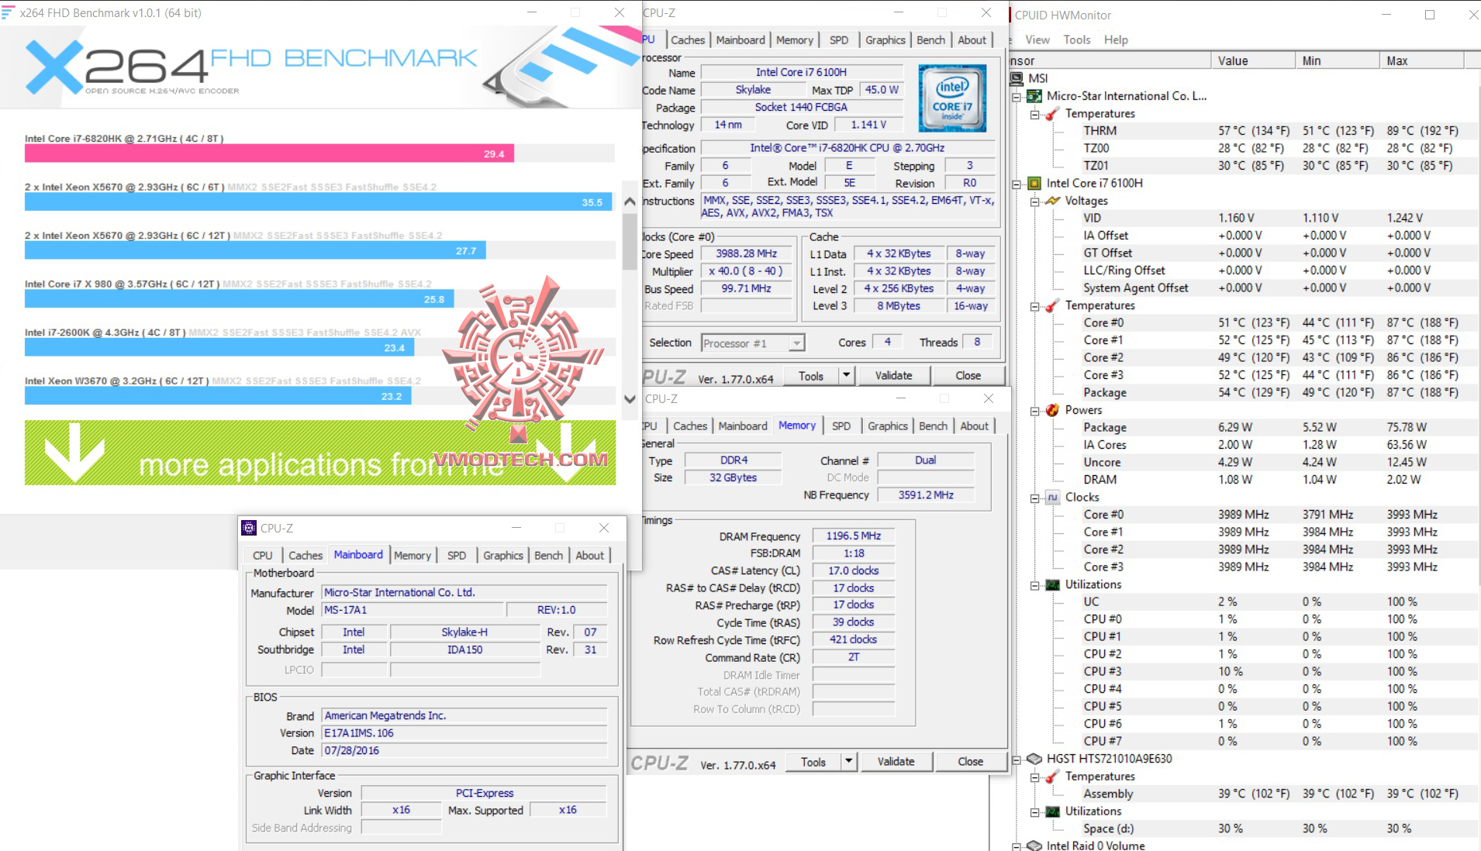The width and height of the screenshot is (1481, 851).
Task: Click thermometer icon of Temperatures group above Core #0
Action: tap(1052, 305)
